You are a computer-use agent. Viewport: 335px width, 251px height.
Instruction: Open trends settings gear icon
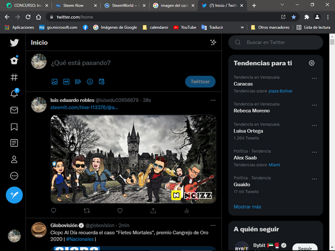click(311, 63)
